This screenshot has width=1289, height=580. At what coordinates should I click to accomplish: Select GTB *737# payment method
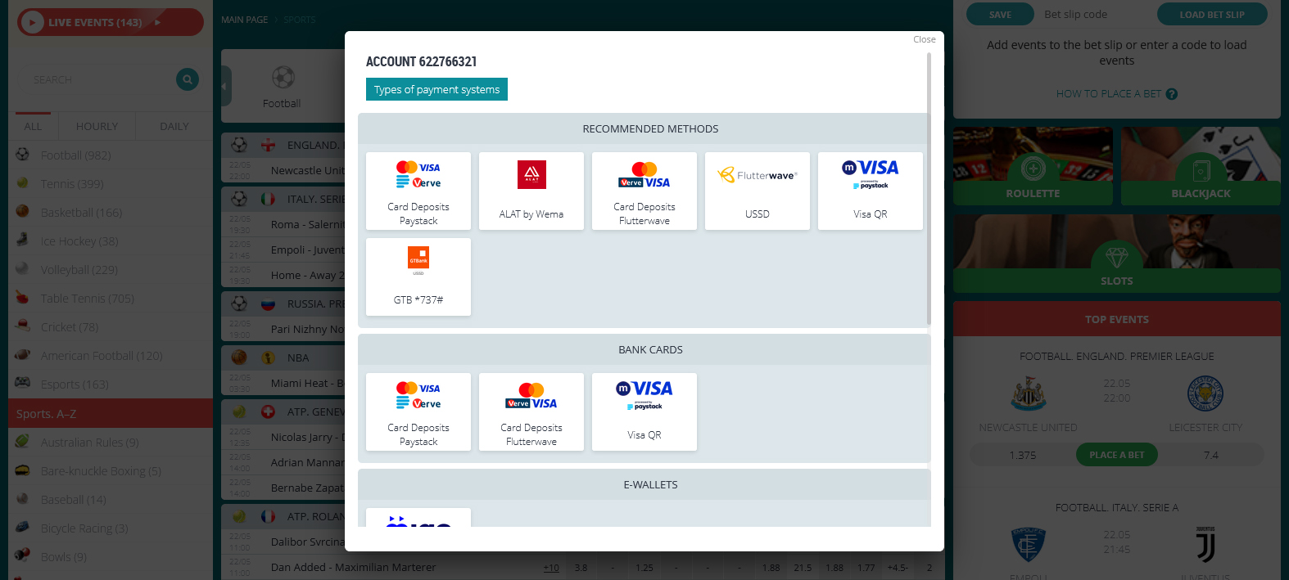pyautogui.click(x=418, y=277)
